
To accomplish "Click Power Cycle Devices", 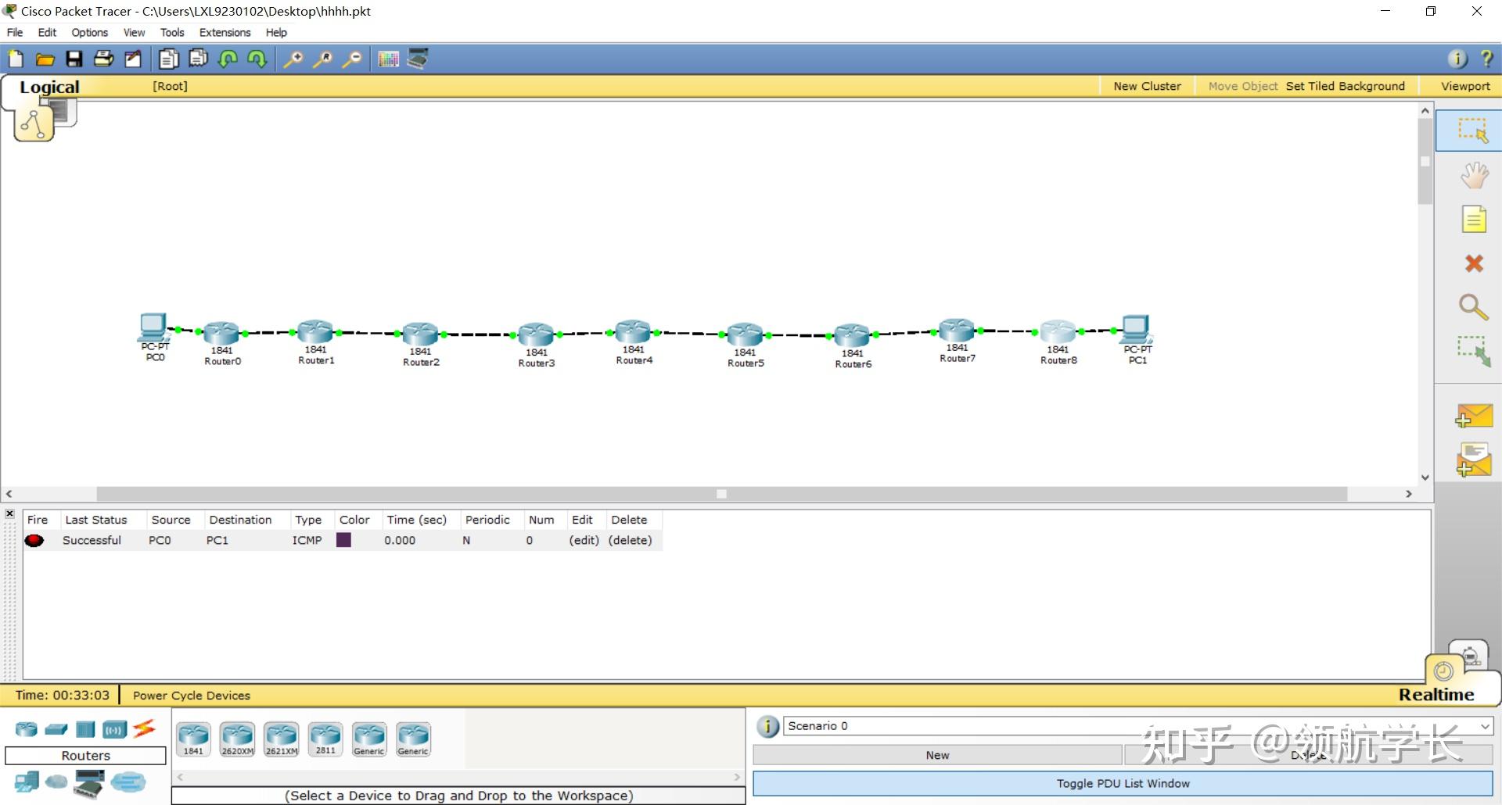I will 192,695.
